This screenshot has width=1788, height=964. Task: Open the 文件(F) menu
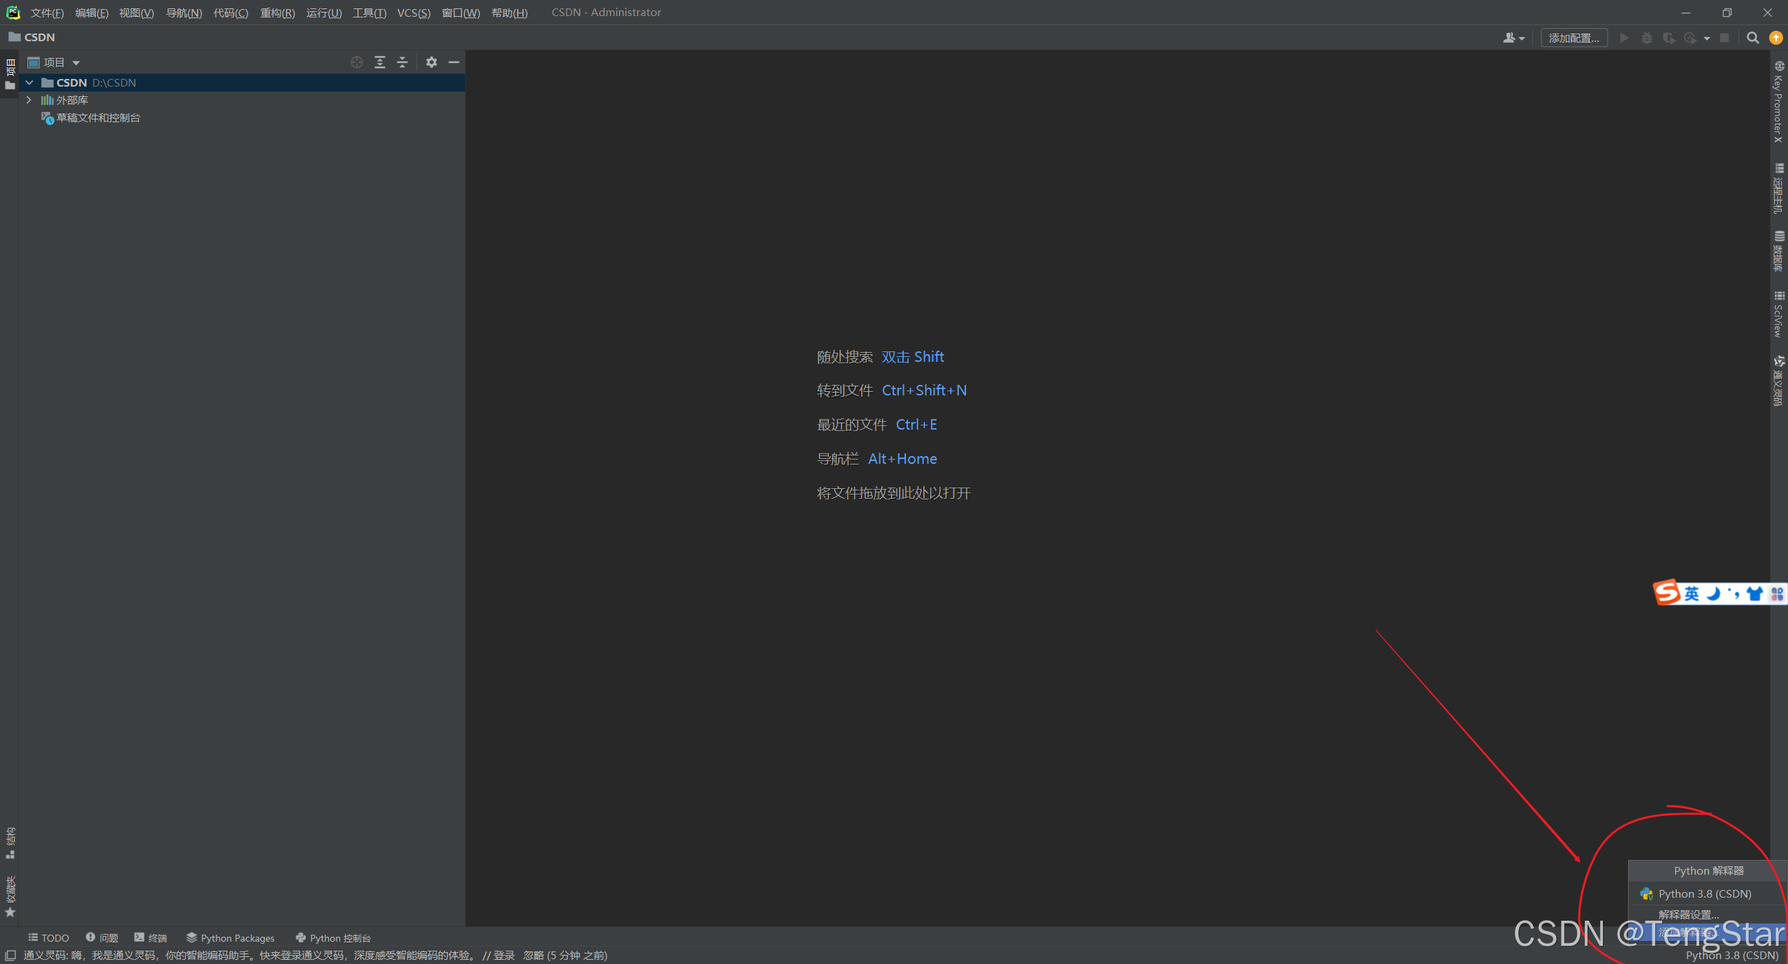(x=47, y=13)
